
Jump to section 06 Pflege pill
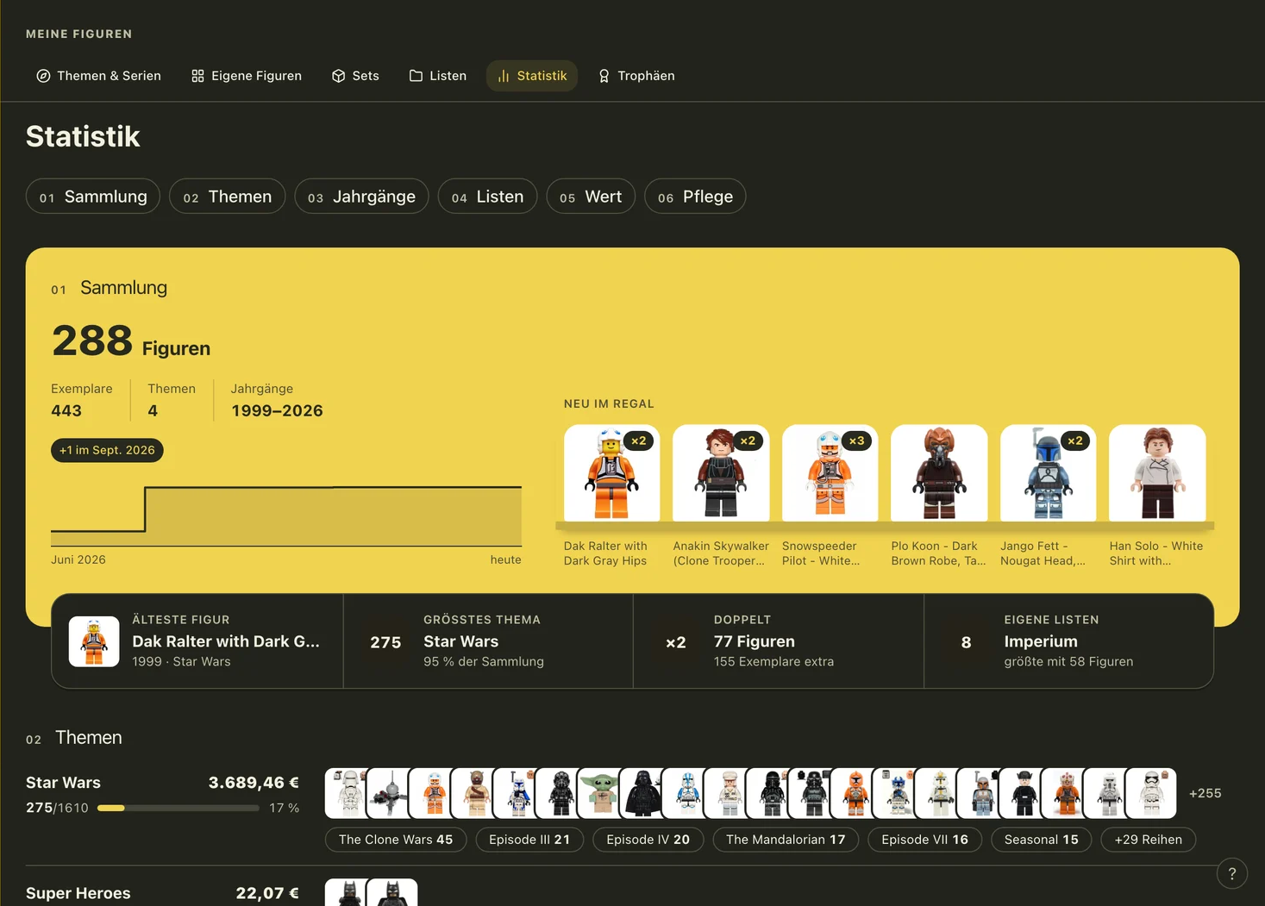click(x=695, y=197)
